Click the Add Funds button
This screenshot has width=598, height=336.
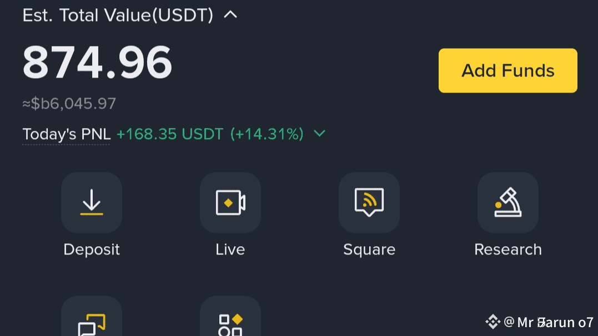508,70
